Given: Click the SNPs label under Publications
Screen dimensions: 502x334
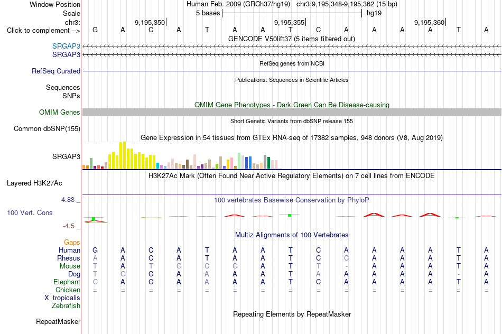Looking at the screenshot, I should pos(71,96).
